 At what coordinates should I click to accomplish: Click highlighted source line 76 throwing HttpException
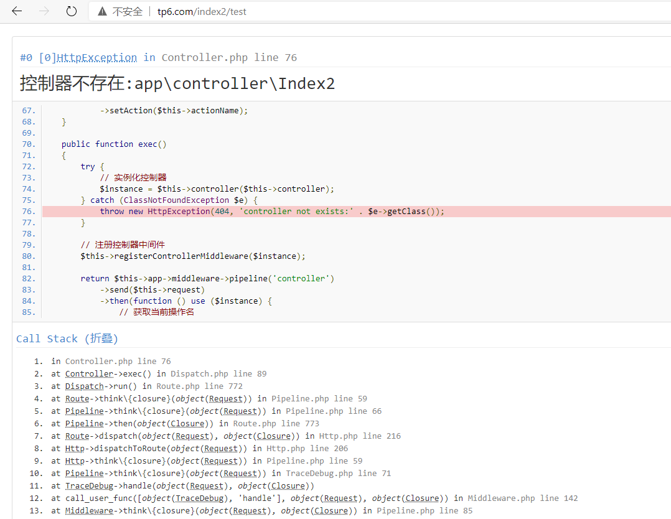pos(356,212)
